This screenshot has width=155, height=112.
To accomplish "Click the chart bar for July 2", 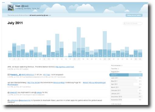I will (14, 50).
